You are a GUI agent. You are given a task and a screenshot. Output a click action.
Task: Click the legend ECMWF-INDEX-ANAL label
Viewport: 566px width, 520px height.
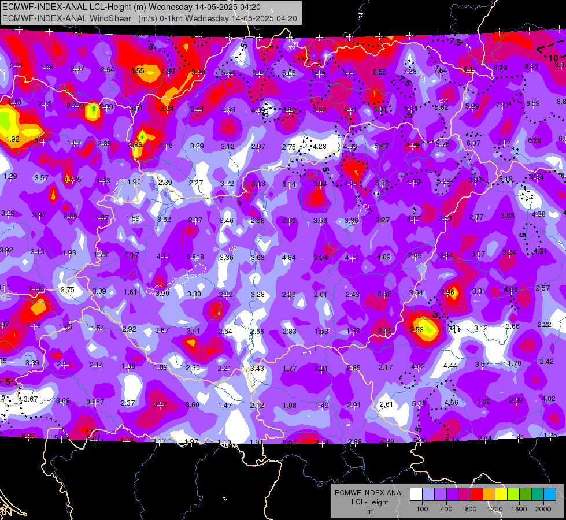click(369, 493)
